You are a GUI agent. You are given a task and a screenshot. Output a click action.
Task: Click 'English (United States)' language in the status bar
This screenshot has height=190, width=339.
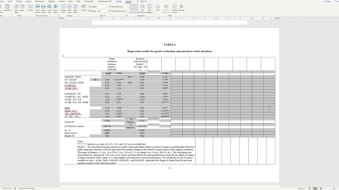coord(27,188)
